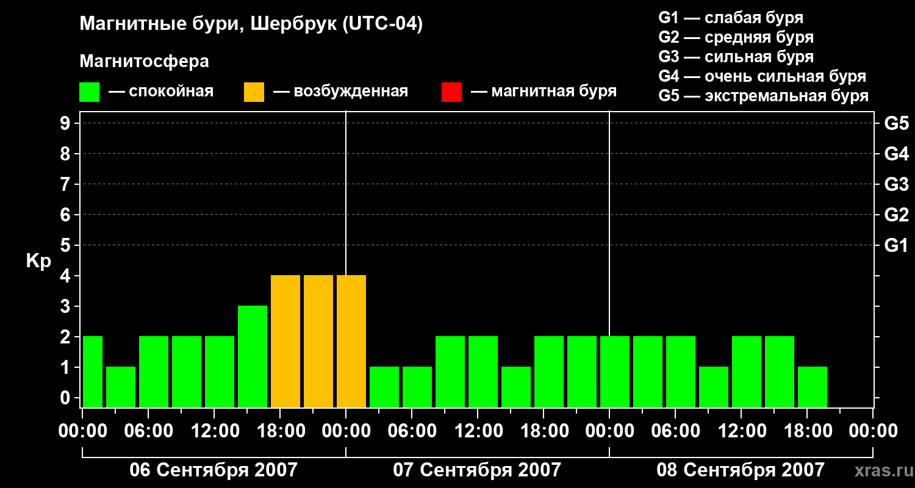
Task: Click the Магнитосфера legend heading
Action: (144, 62)
